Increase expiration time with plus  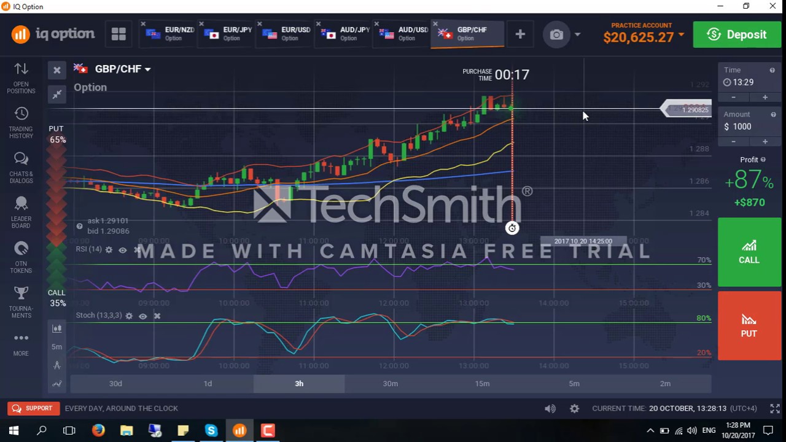pyautogui.click(x=765, y=98)
